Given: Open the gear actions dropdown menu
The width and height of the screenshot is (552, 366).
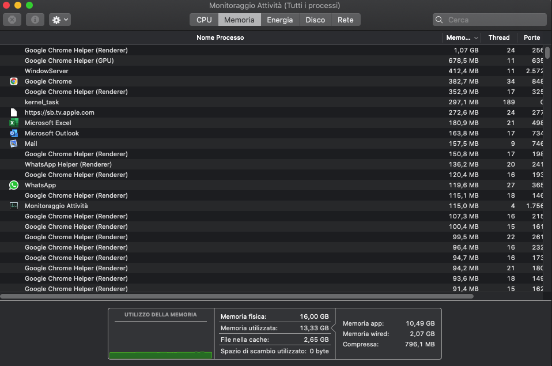Looking at the screenshot, I should [x=60, y=20].
